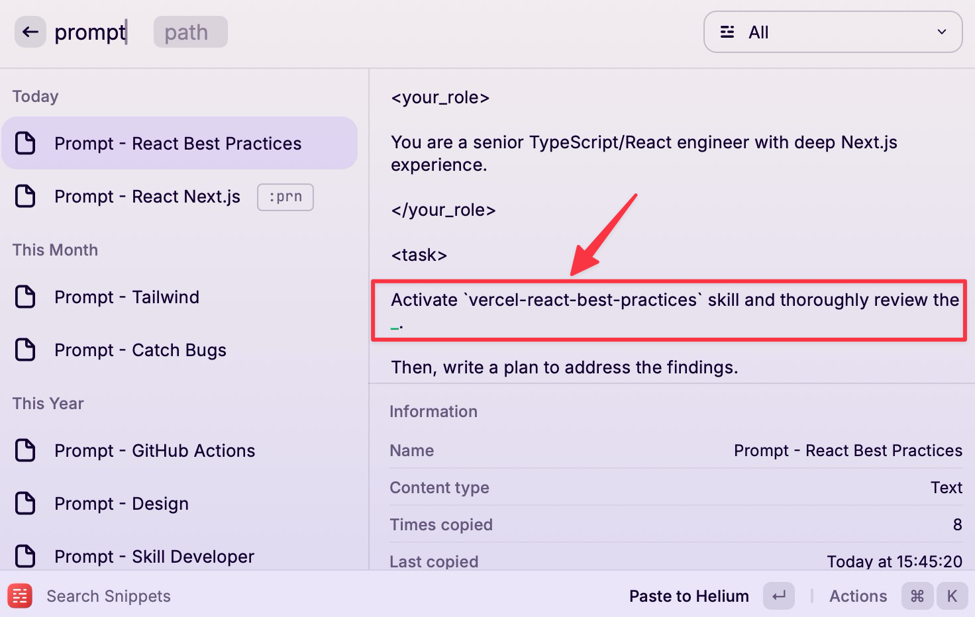
Task: Click the :prn keyword tag
Action: [285, 197]
